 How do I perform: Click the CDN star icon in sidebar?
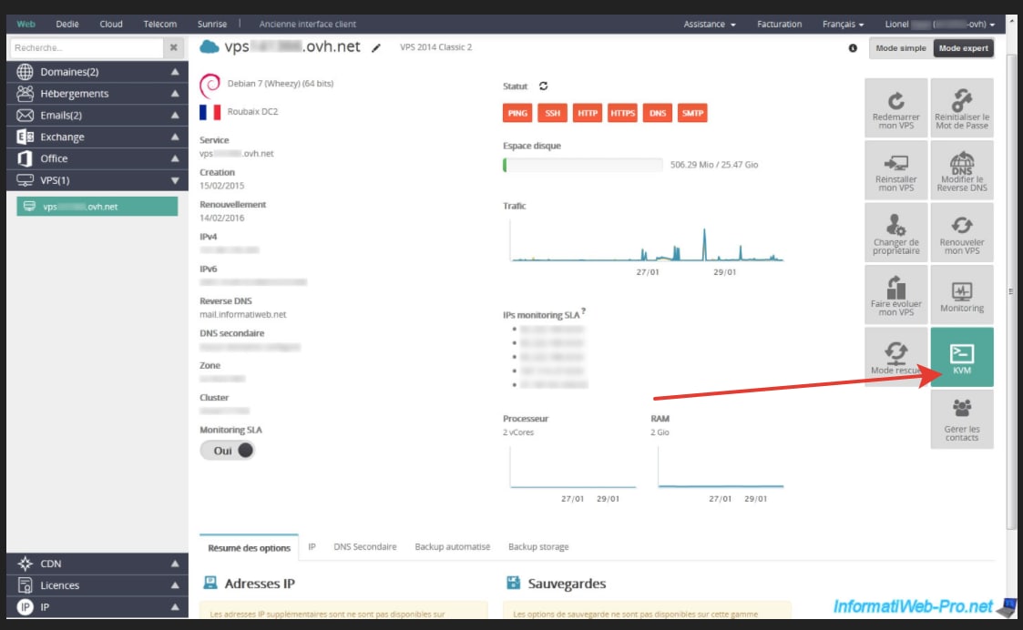[25, 564]
